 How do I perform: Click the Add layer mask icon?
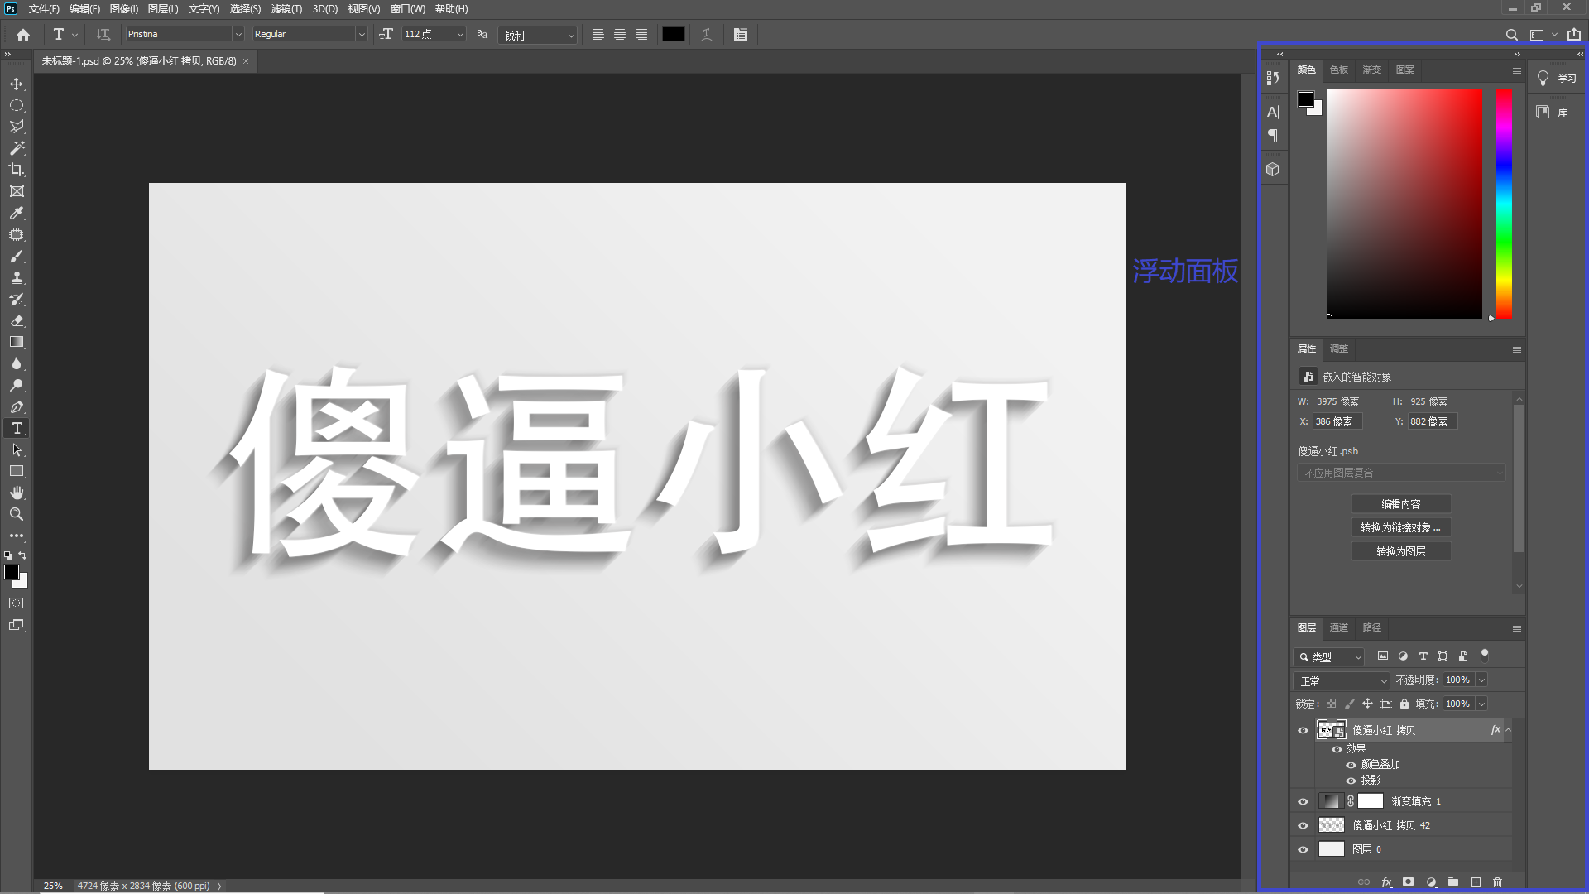pos(1408,882)
